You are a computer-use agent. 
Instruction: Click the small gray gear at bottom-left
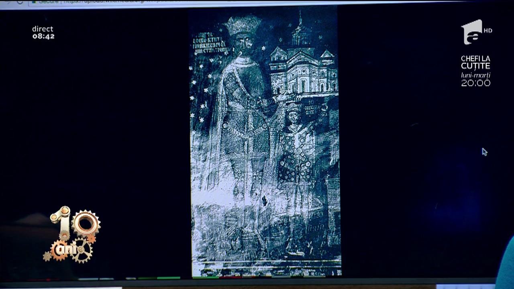tap(47, 256)
